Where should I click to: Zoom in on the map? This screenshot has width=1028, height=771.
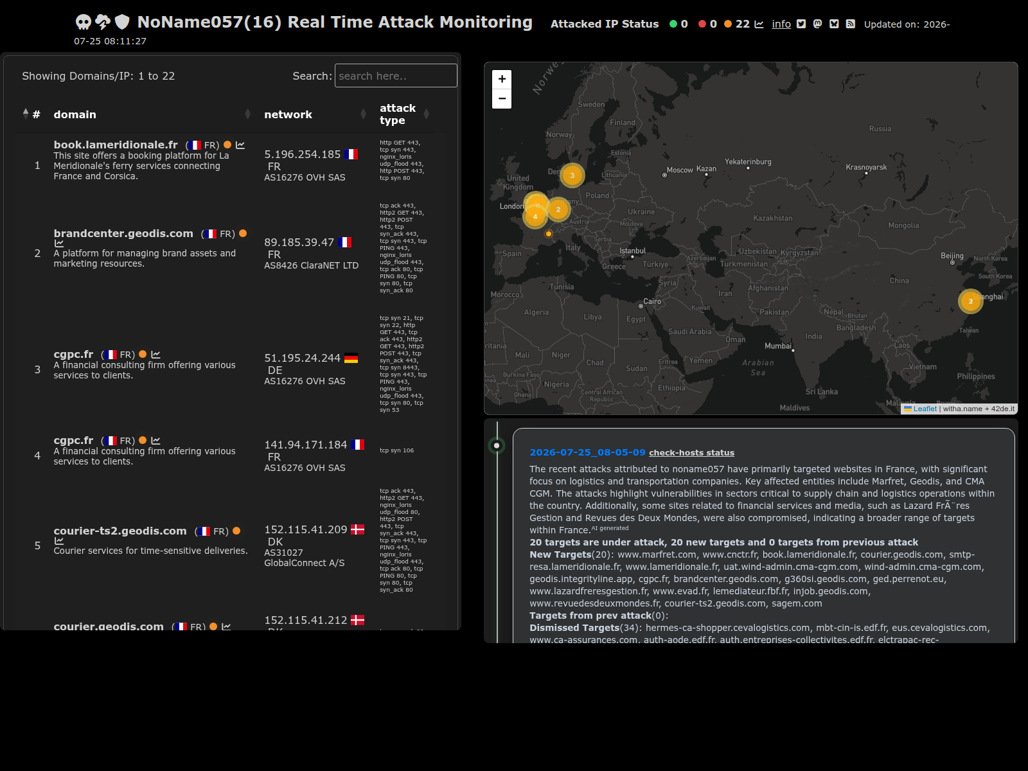pyautogui.click(x=502, y=79)
